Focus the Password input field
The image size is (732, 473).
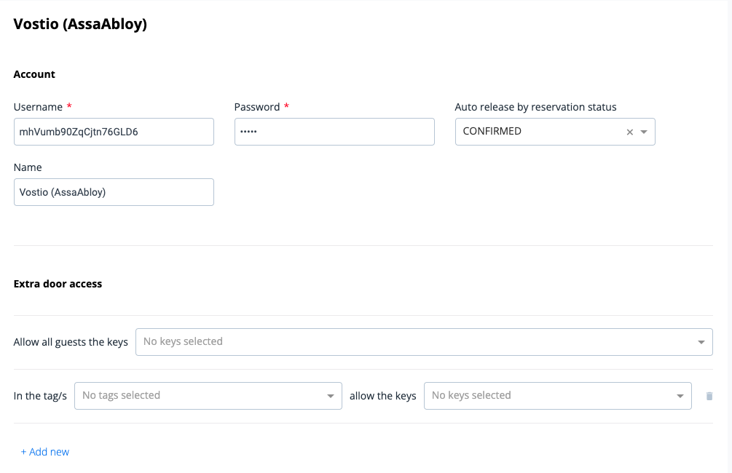pyautogui.click(x=334, y=132)
